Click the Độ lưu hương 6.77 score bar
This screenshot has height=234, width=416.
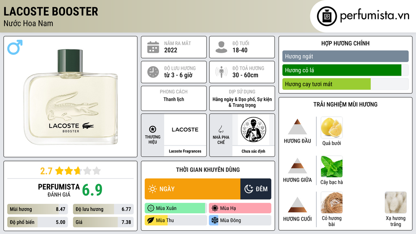click(103, 209)
